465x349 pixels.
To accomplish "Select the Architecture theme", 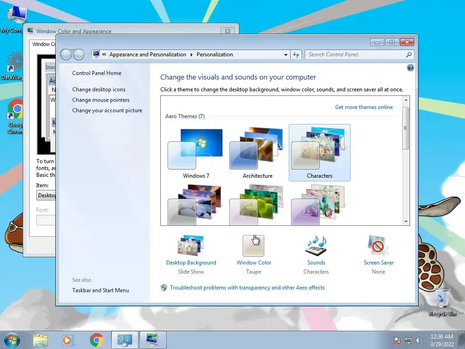I will click(257, 153).
